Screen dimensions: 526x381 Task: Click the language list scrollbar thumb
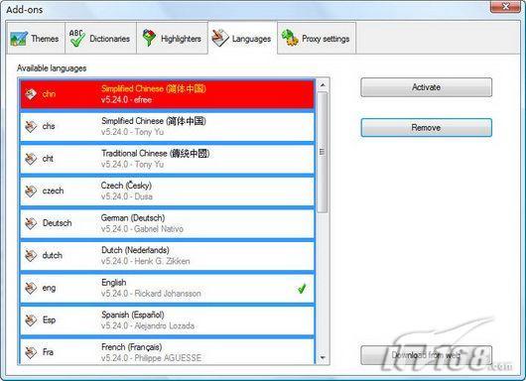point(323,152)
